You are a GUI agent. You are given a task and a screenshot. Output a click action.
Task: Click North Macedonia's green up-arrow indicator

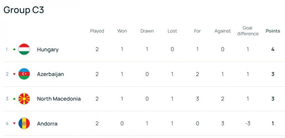pyautogui.click(x=14, y=99)
